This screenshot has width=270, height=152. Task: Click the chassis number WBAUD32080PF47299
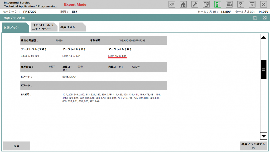(132, 41)
